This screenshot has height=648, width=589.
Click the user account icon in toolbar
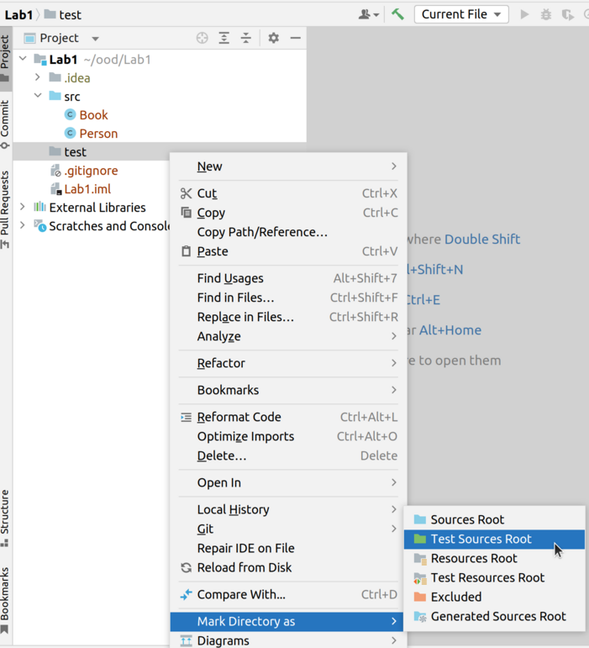(368, 14)
